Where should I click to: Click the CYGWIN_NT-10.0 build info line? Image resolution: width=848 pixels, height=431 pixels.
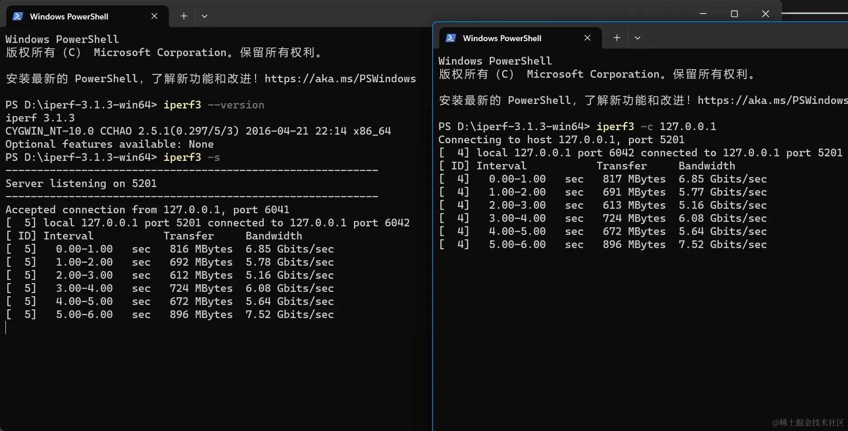198,131
